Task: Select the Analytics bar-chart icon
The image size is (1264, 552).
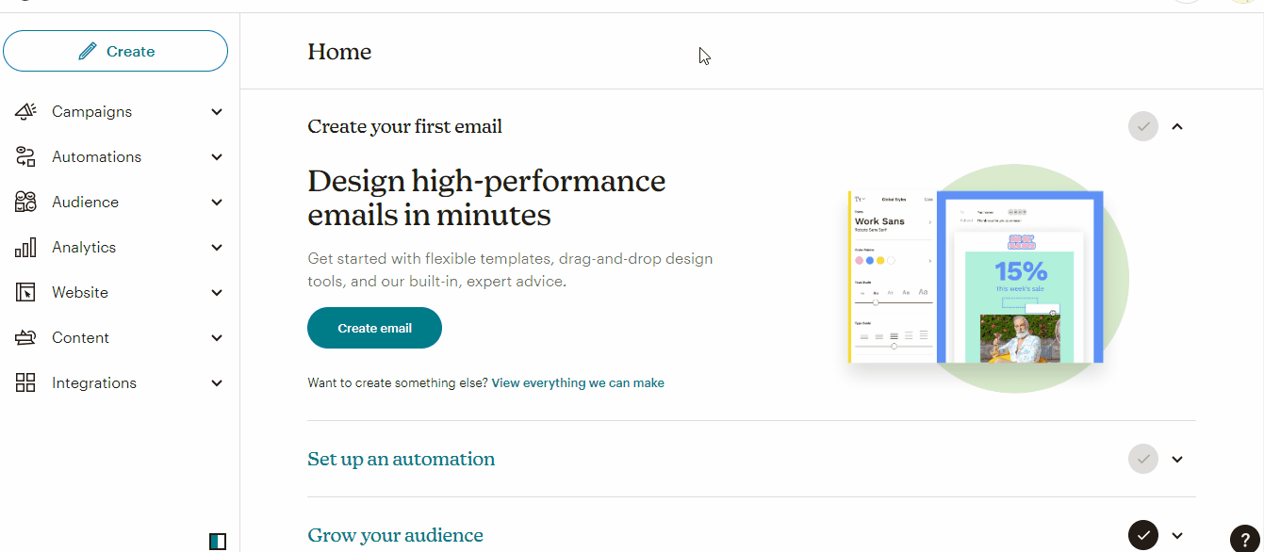Action: click(x=25, y=247)
